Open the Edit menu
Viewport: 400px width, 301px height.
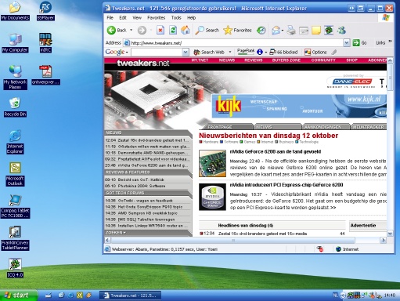(x=123, y=18)
